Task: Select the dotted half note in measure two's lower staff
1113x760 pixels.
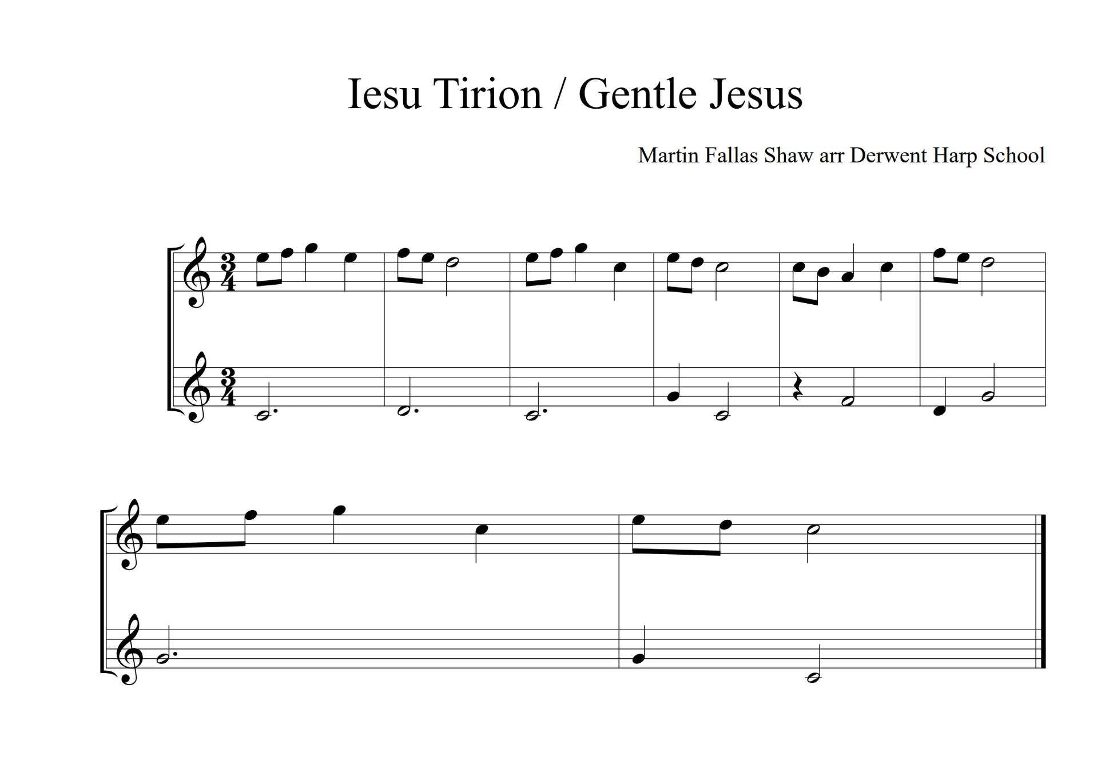Action: (x=404, y=411)
